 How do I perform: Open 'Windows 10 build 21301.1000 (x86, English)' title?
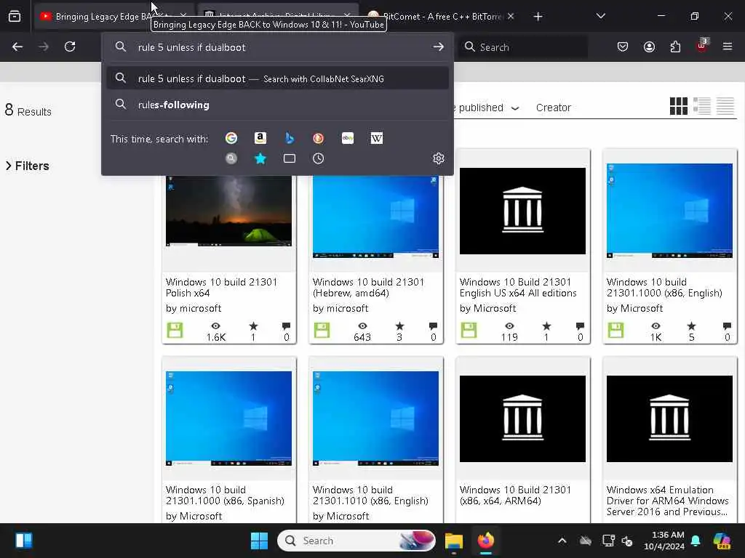664,288
